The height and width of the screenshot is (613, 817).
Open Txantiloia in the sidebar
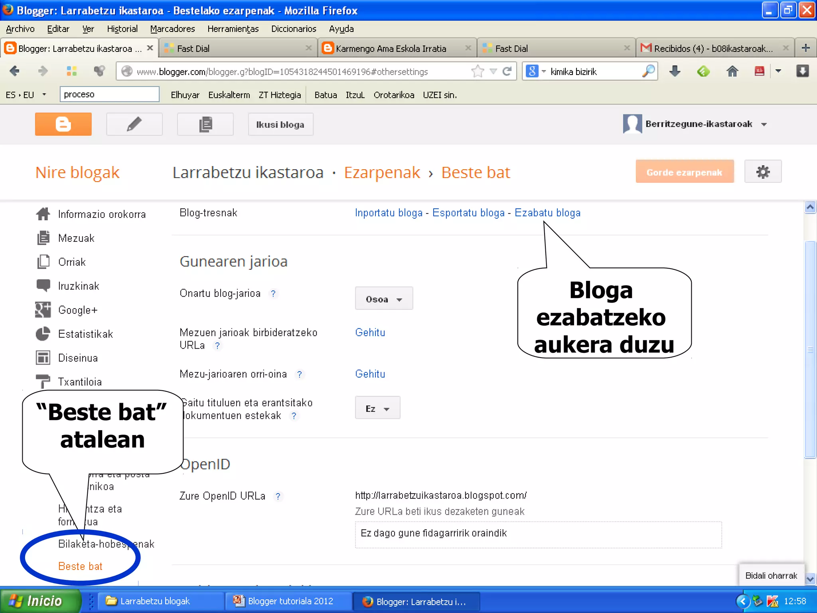tap(80, 382)
